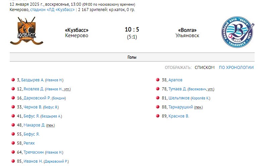
Task: Open player Шельпяков profile
Action: 179,98
